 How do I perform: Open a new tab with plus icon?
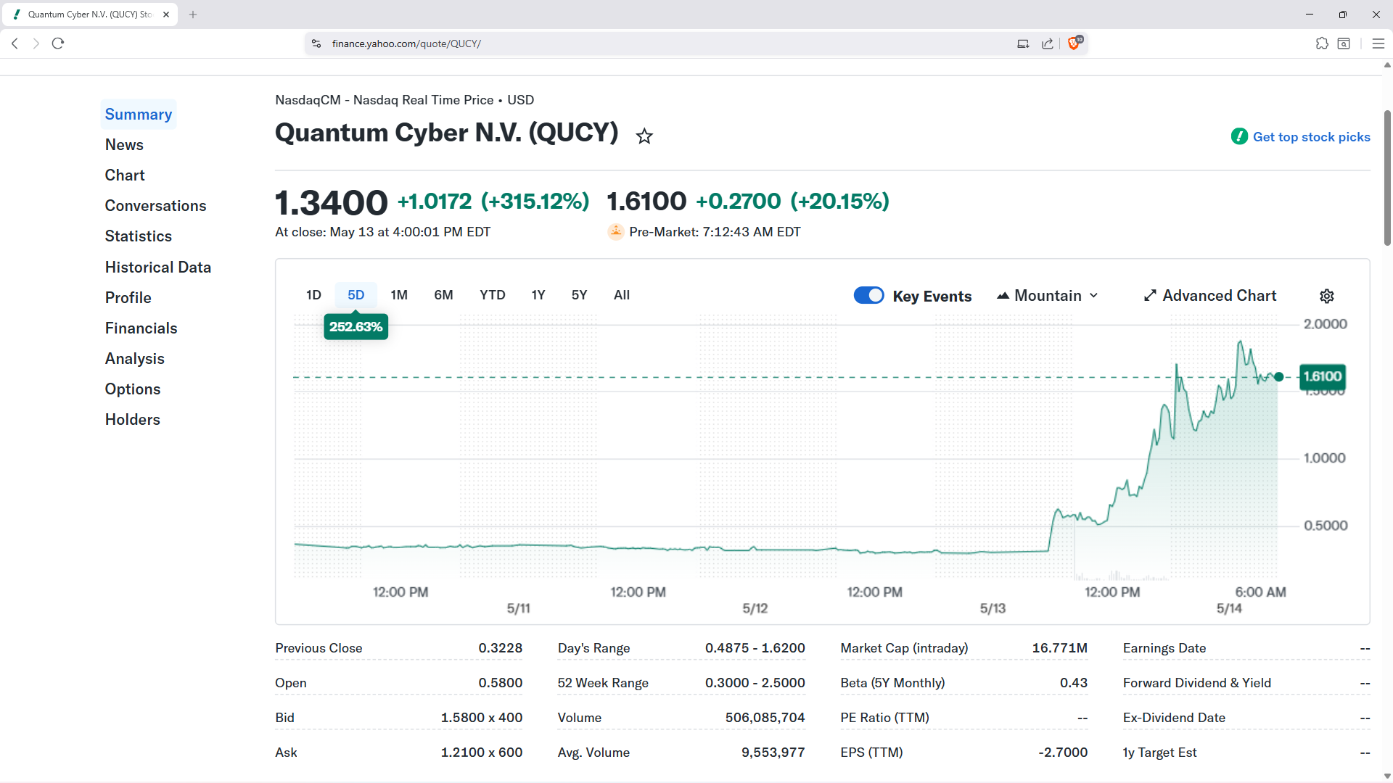pyautogui.click(x=193, y=14)
